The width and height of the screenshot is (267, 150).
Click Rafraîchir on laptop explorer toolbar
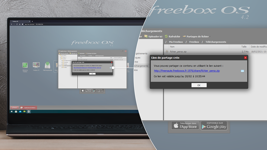click(x=81, y=53)
